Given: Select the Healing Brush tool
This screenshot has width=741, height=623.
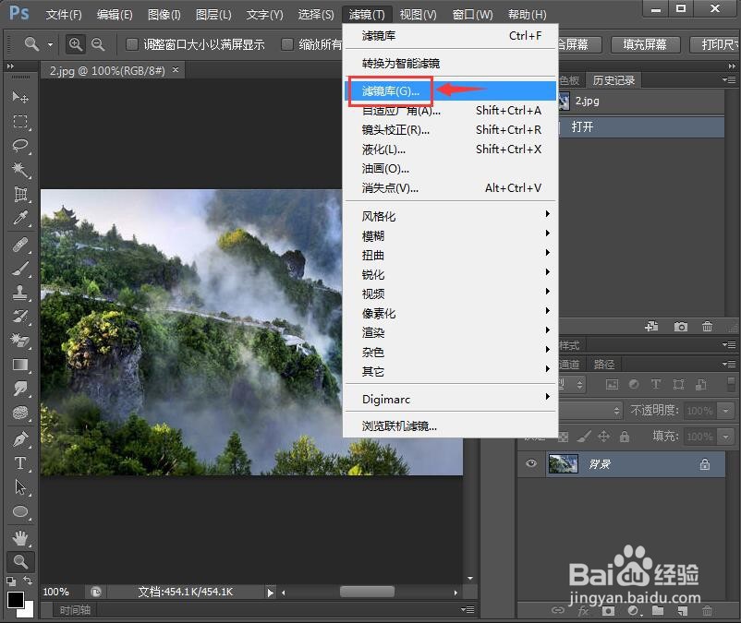Looking at the screenshot, I should point(19,245).
